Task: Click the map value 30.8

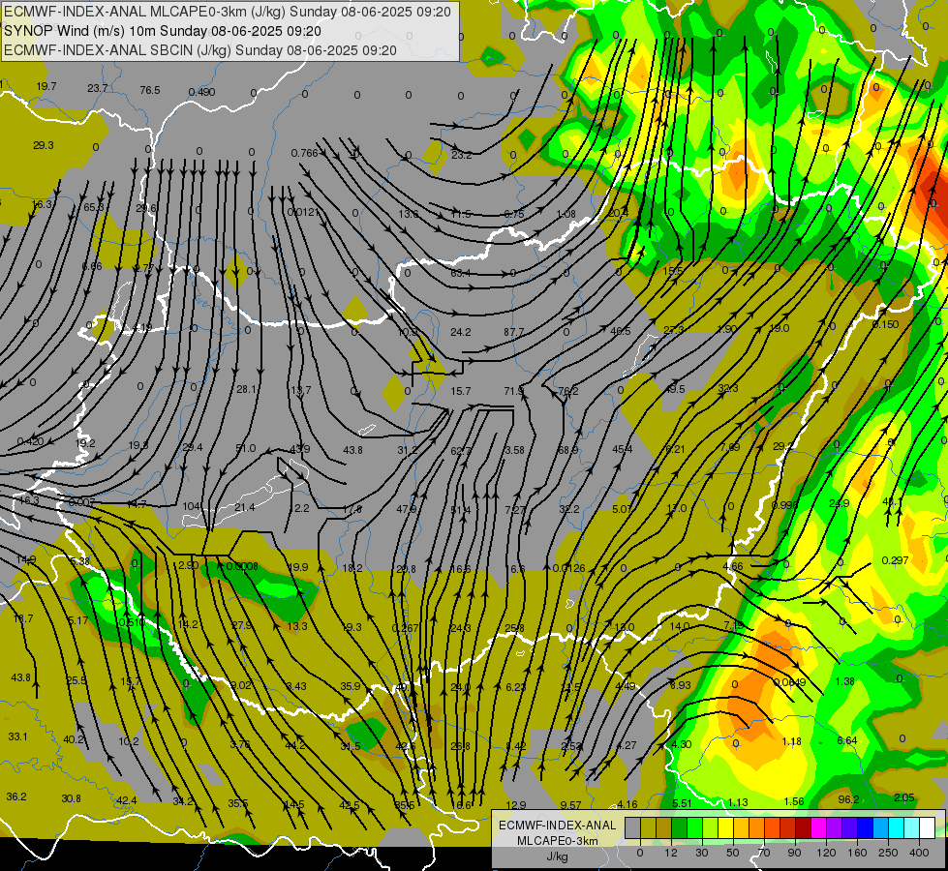Action: tap(71, 798)
